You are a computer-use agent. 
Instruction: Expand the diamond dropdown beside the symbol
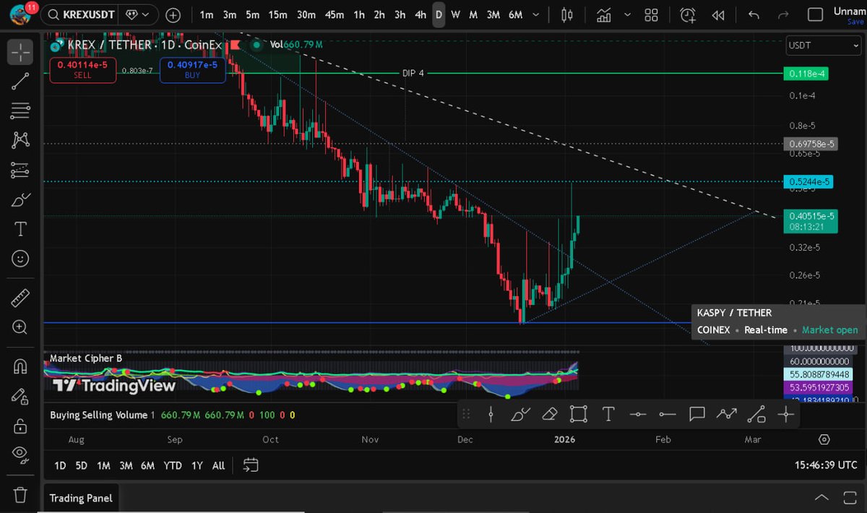point(137,14)
